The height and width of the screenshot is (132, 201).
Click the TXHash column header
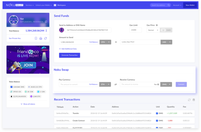coord(60,107)
